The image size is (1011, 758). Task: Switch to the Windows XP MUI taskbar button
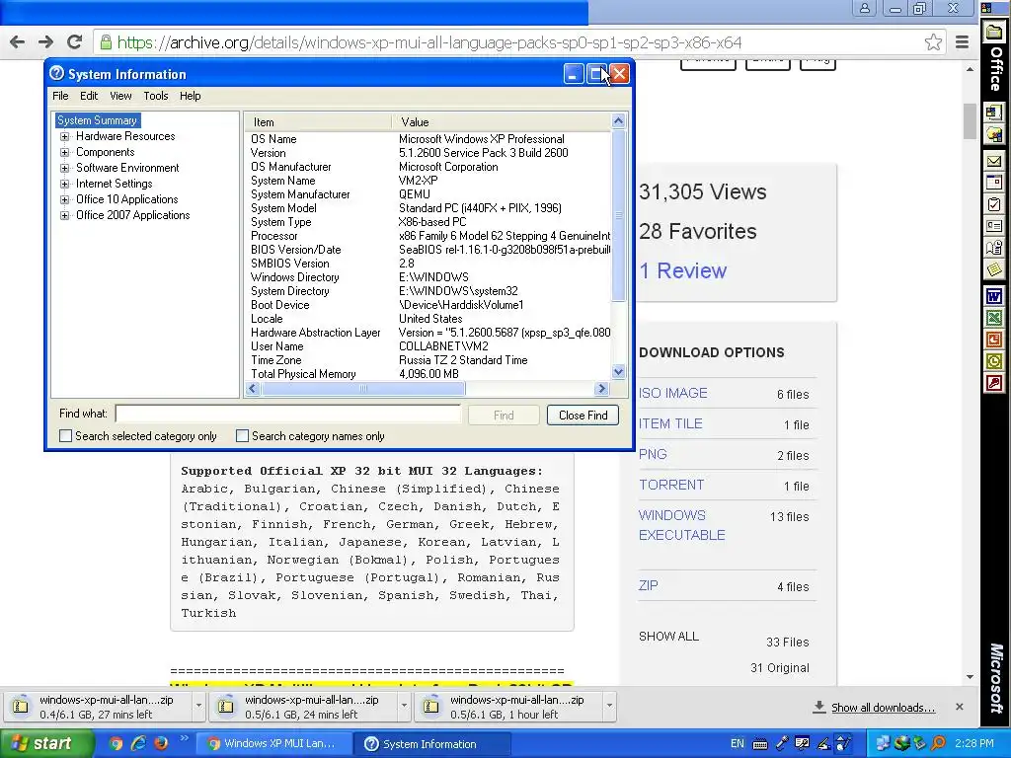click(x=272, y=744)
